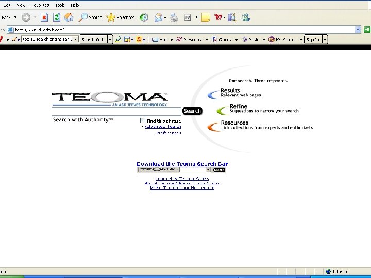Click the black Teoma Search button
Screen dimensions: 371x278
(192, 111)
